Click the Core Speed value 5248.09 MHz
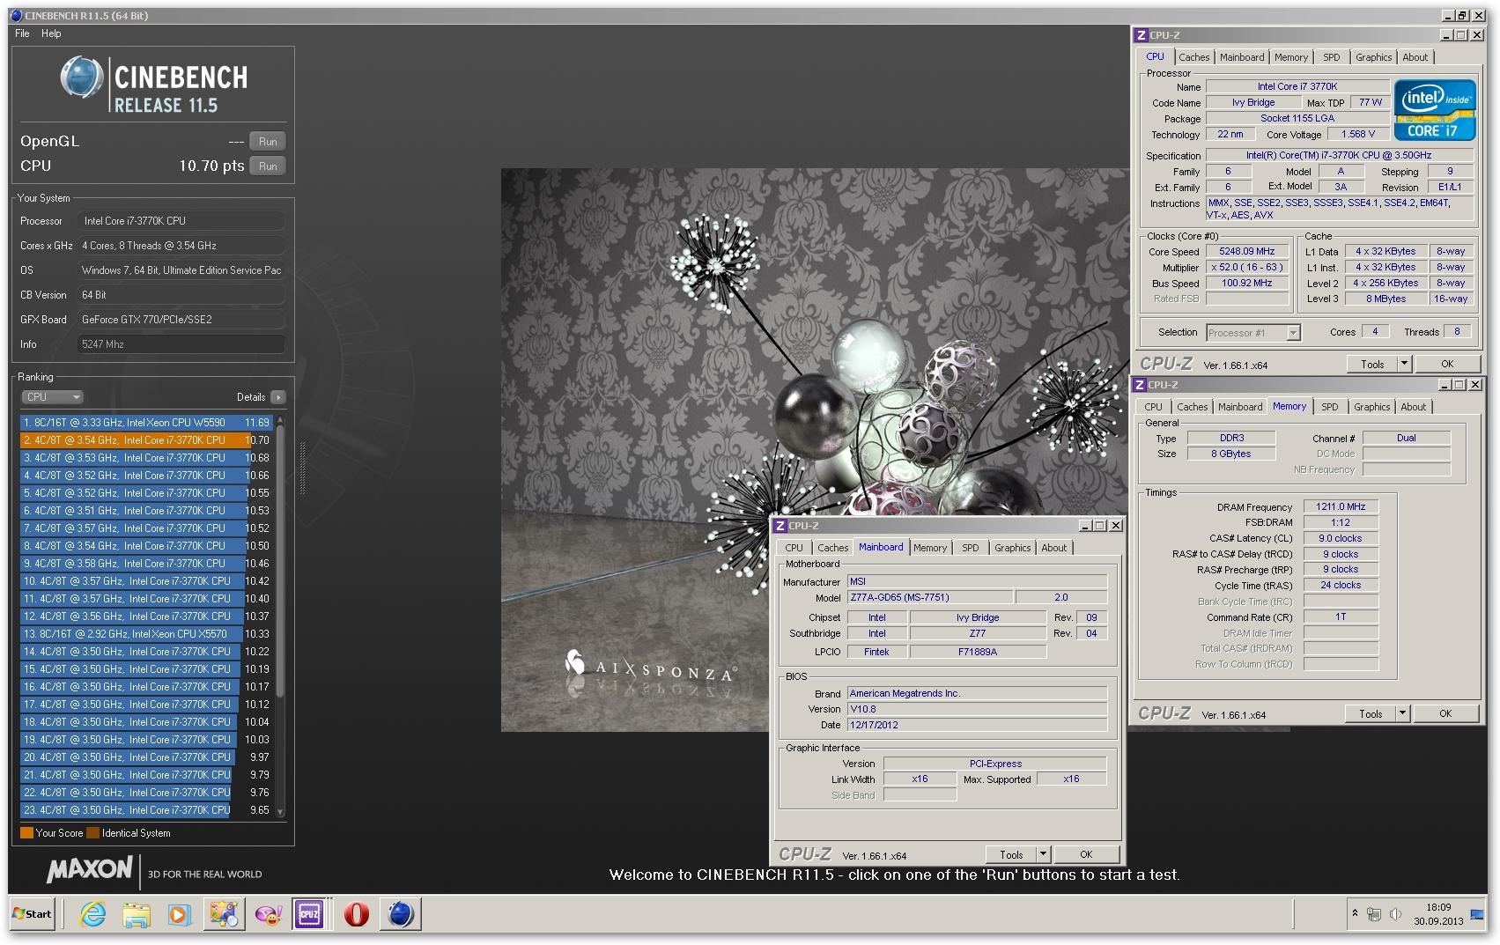Screen dimensions: 1500x945 point(1246,252)
